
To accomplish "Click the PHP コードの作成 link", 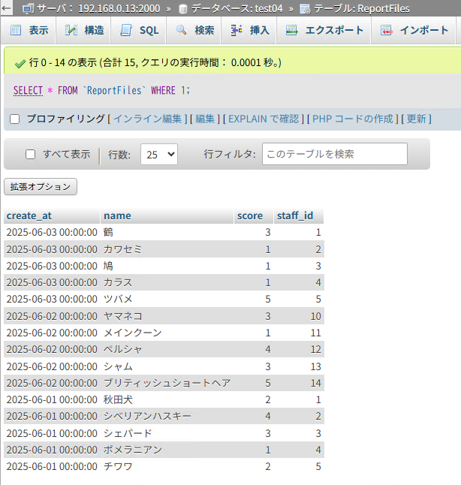I will coord(353,119).
